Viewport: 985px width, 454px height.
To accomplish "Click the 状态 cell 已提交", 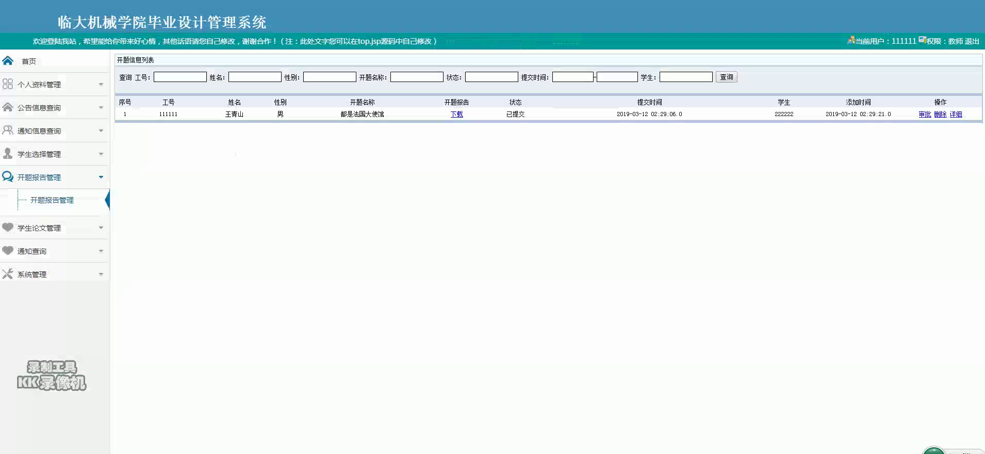I will pos(515,114).
